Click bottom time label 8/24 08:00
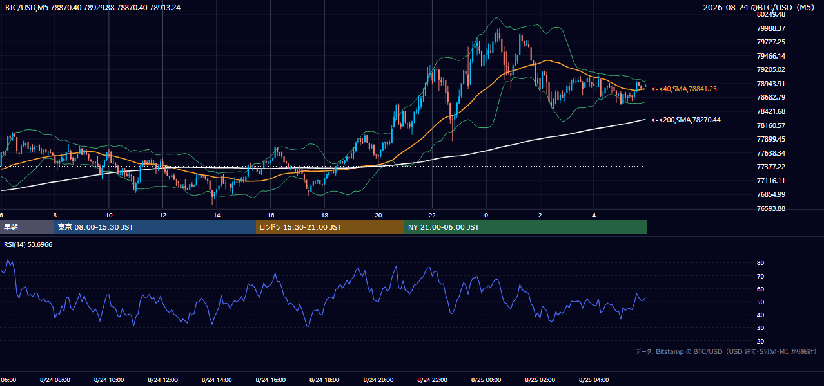The height and width of the screenshot is (386, 824). click(x=55, y=380)
